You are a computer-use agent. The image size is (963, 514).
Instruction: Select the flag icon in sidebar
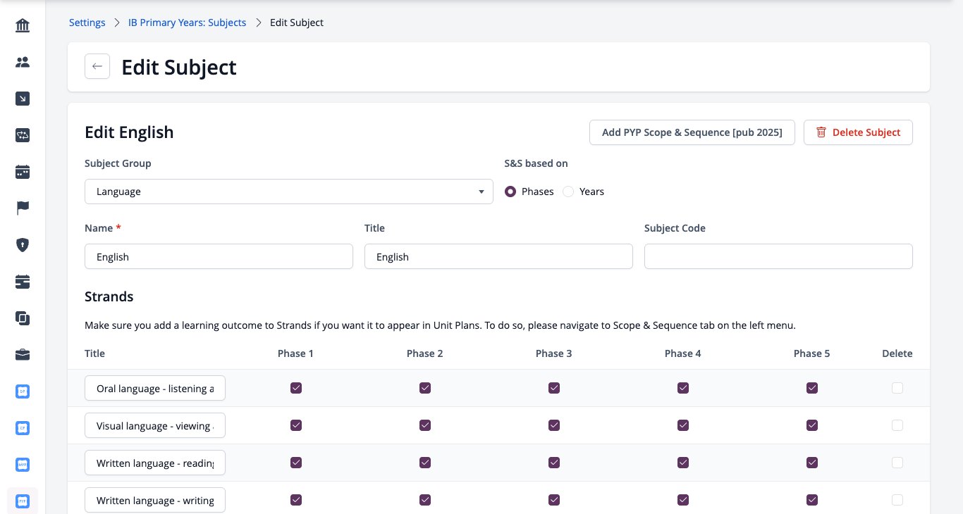[x=23, y=208]
